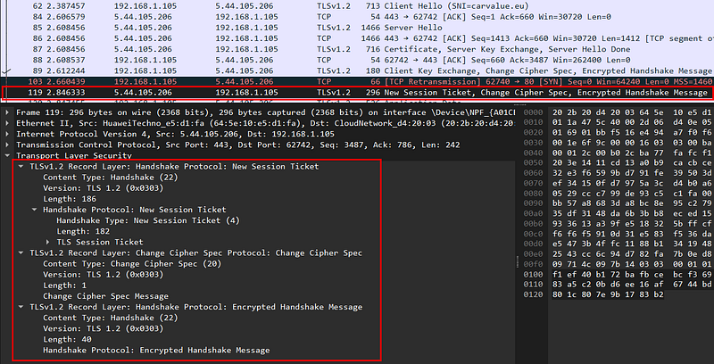The image size is (714, 364).
Task: Collapse the Encrypted Handshake Message record layer
Action: pyautogui.click(x=21, y=307)
